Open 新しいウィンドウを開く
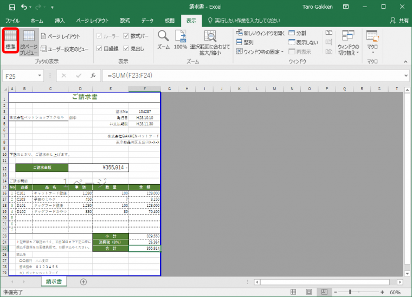Screen dimensions: 412x297 click(x=260, y=33)
